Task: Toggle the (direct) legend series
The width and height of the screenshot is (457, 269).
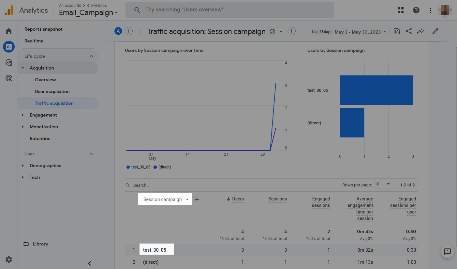Action: pyautogui.click(x=162, y=167)
